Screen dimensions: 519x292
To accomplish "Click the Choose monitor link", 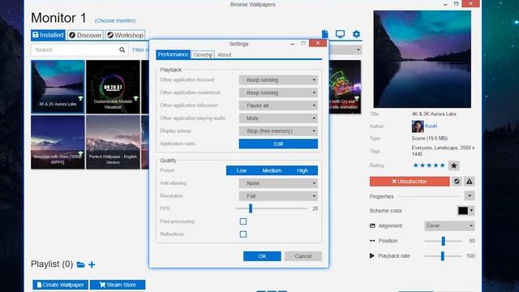I will [x=115, y=20].
